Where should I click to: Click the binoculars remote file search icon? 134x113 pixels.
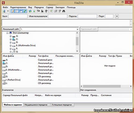(x=64, y=11)
